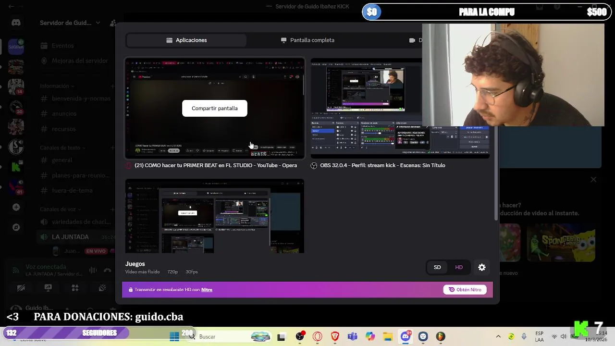Open soundboard icon in voice panel

pyautogui.click(x=102, y=288)
